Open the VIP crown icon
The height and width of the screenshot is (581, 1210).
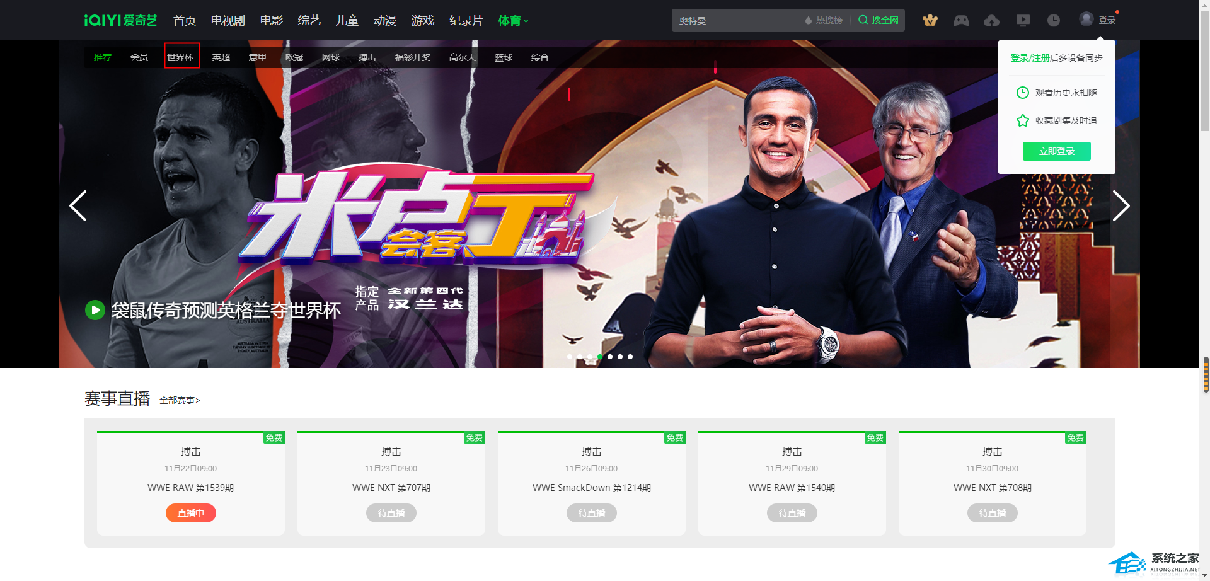(930, 20)
